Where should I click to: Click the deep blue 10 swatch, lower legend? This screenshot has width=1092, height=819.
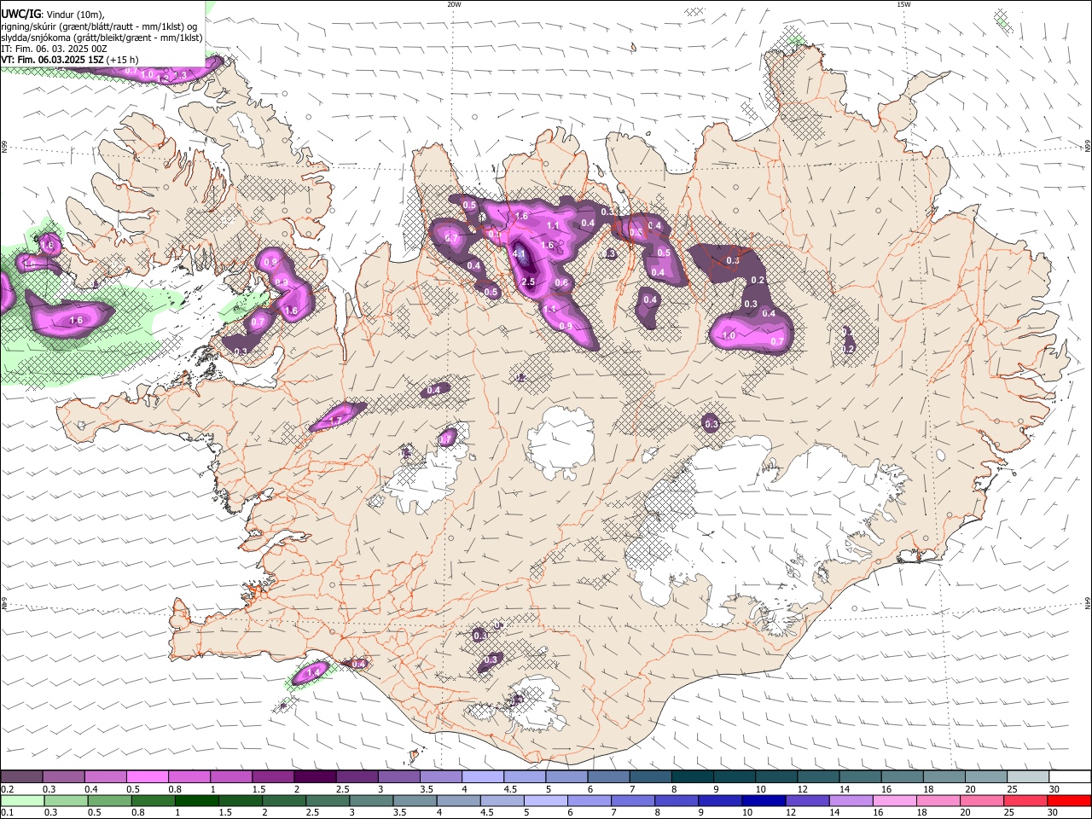(x=764, y=800)
